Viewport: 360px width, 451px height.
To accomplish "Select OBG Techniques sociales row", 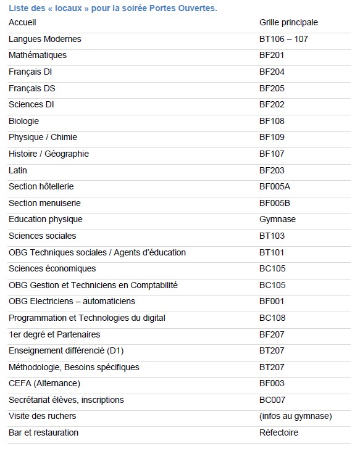I will (x=179, y=252).
